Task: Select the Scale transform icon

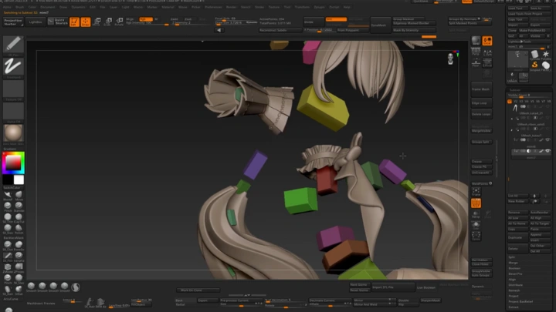Action: point(108,22)
